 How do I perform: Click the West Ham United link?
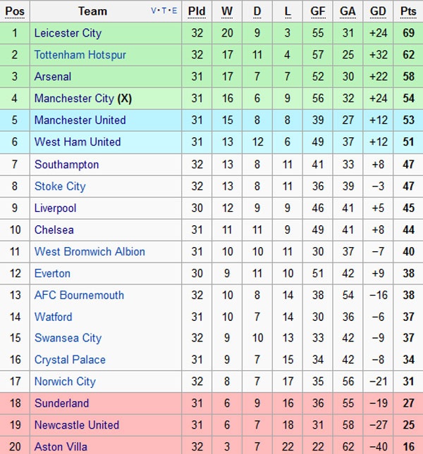click(78, 142)
